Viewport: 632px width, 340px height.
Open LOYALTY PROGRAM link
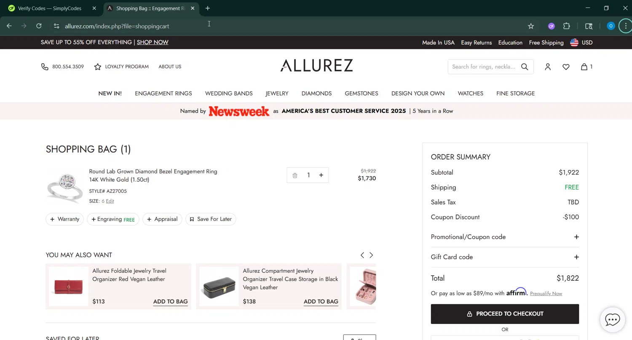tap(127, 66)
